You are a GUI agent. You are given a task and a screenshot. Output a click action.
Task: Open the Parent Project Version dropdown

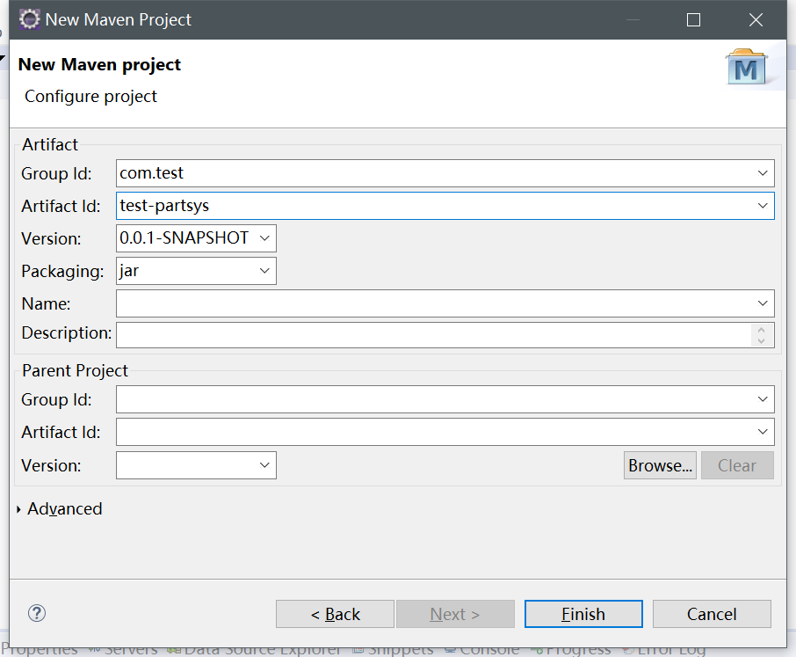(x=264, y=465)
